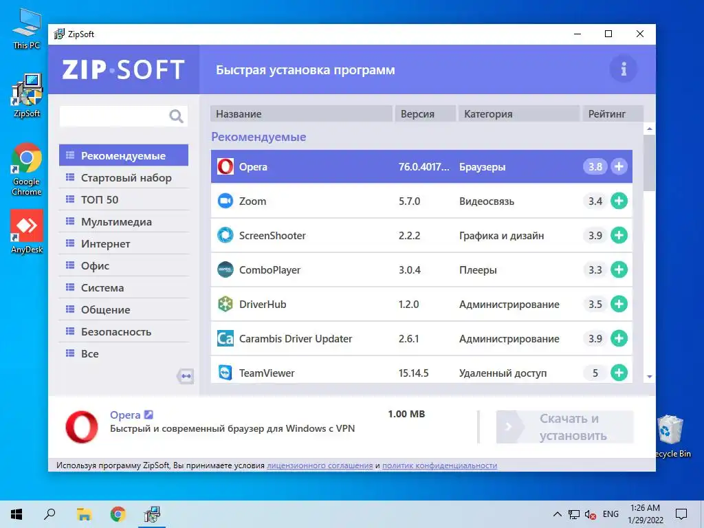The width and height of the screenshot is (704, 528).
Task: Click the search magnifier icon
Action: pyautogui.click(x=176, y=116)
